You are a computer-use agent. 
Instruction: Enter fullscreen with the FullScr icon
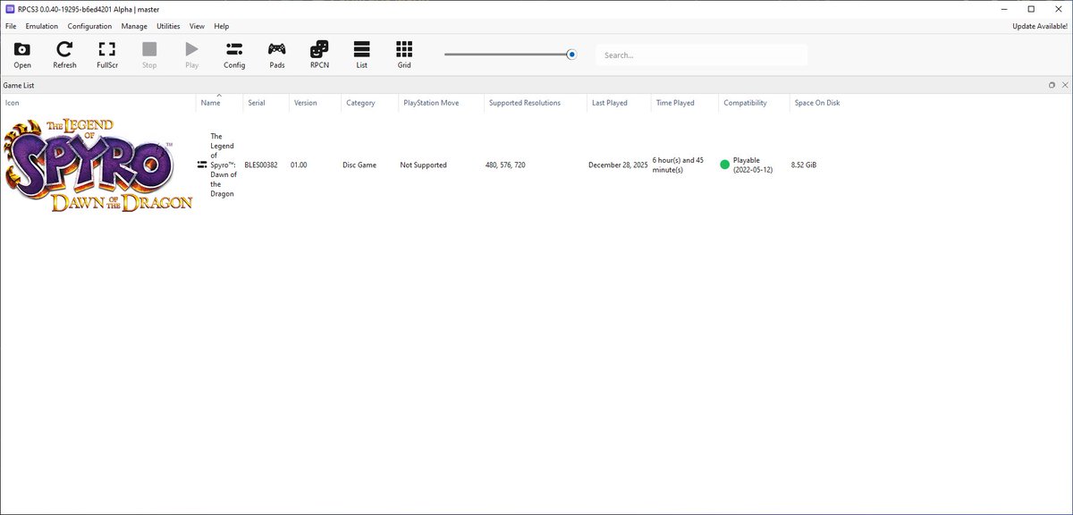[x=107, y=55]
